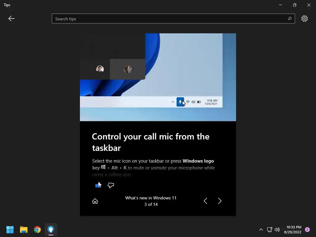Screen dimensions: 316x237
Task: Click the search magnifier icon
Action: pos(290,19)
